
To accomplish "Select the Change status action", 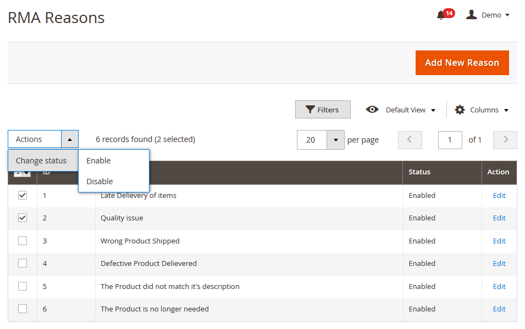I will 41,161.
